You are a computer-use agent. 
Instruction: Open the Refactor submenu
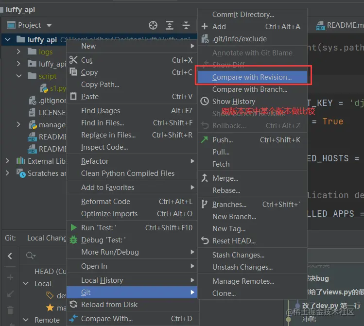pos(132,161)
